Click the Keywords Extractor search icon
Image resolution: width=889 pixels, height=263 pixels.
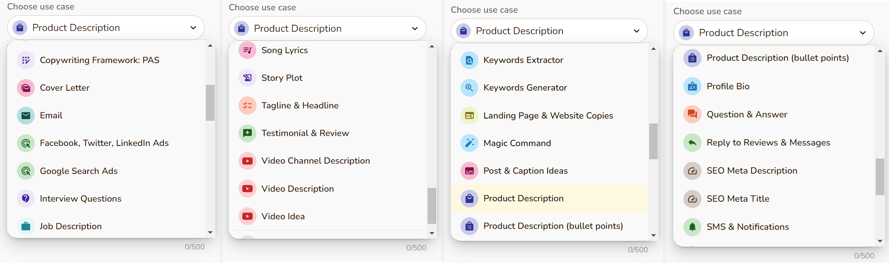coord(469,60)
